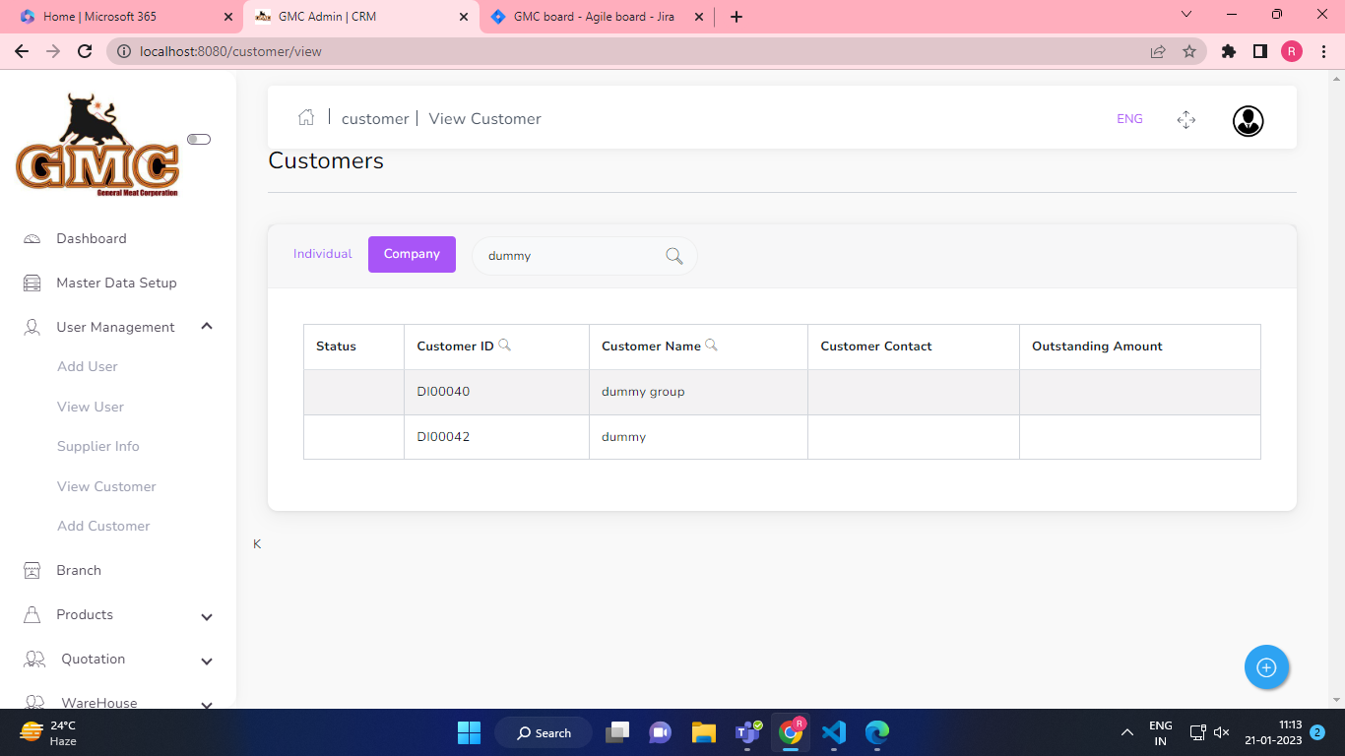Click the Customer ID column search icon
1345x756 pixels.
[505, 346]
